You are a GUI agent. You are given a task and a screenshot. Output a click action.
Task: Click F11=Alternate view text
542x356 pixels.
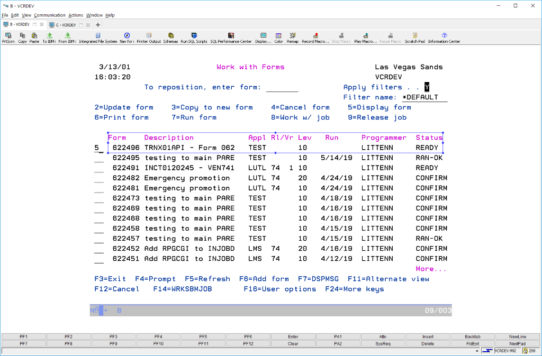click(389, 279)
